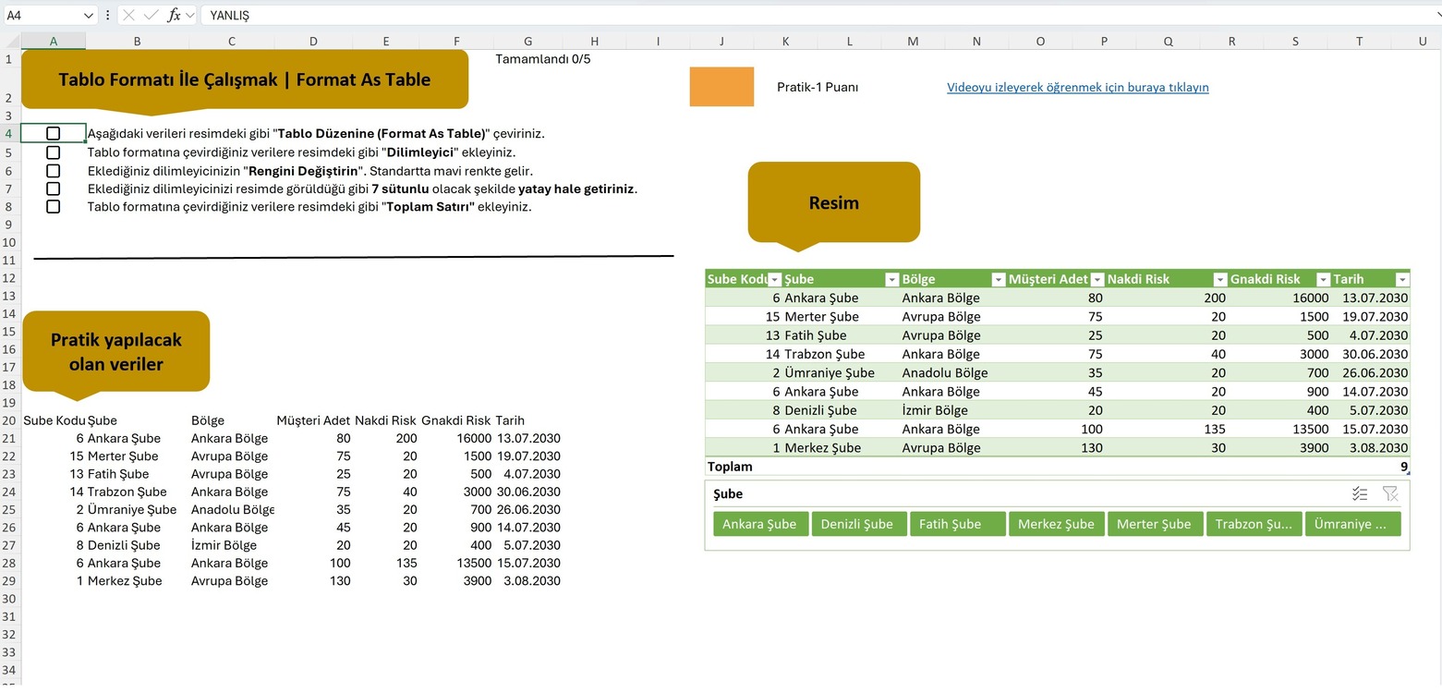This screenshot has height=693, width=1442.
Task: Open the Videoyu izleyerek öğrenmek için buraya tıklayın link
Action: (x=1077, y=87)
